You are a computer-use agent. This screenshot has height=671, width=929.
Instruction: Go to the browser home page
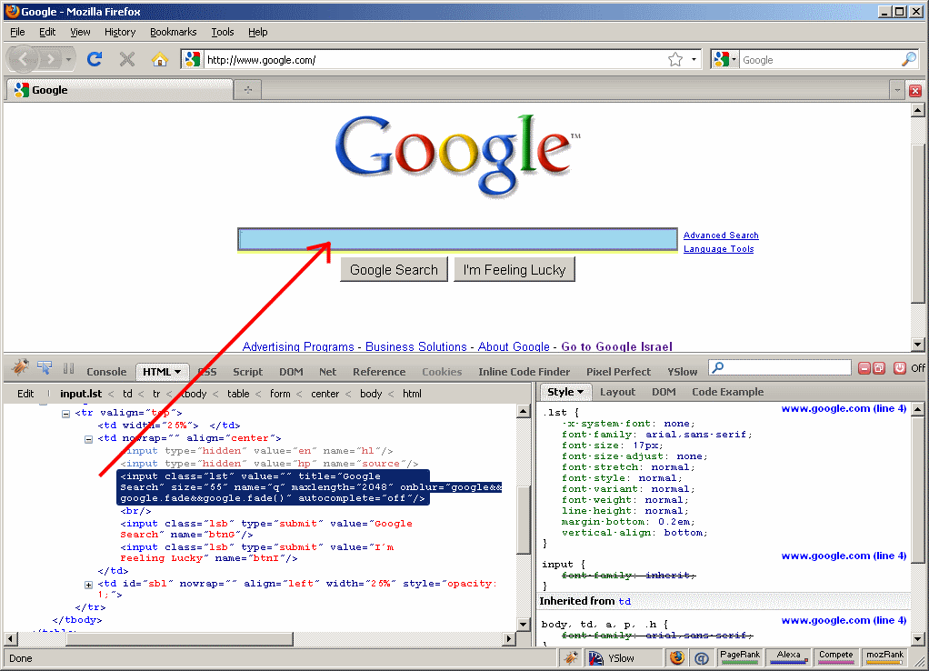[x=160, y=59]
